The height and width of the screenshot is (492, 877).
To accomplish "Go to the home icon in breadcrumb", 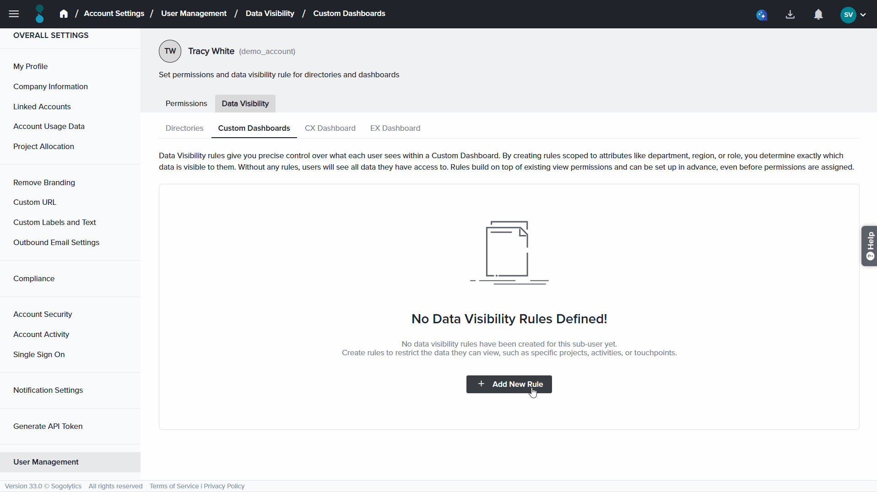I will pos(64,14).
